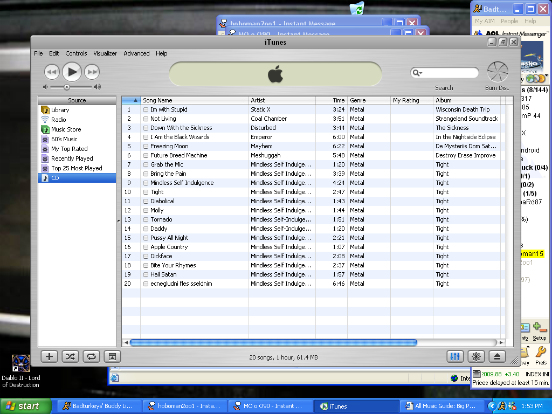The height and width of the screenshot is (414, 552).
Task: Open the File menu
Action: click(38, 53)
